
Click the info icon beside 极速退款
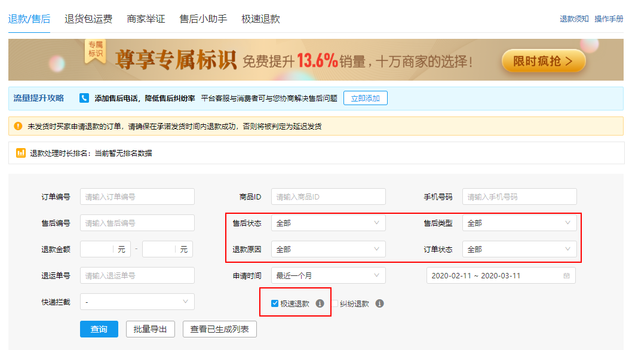tap(320, 303)
